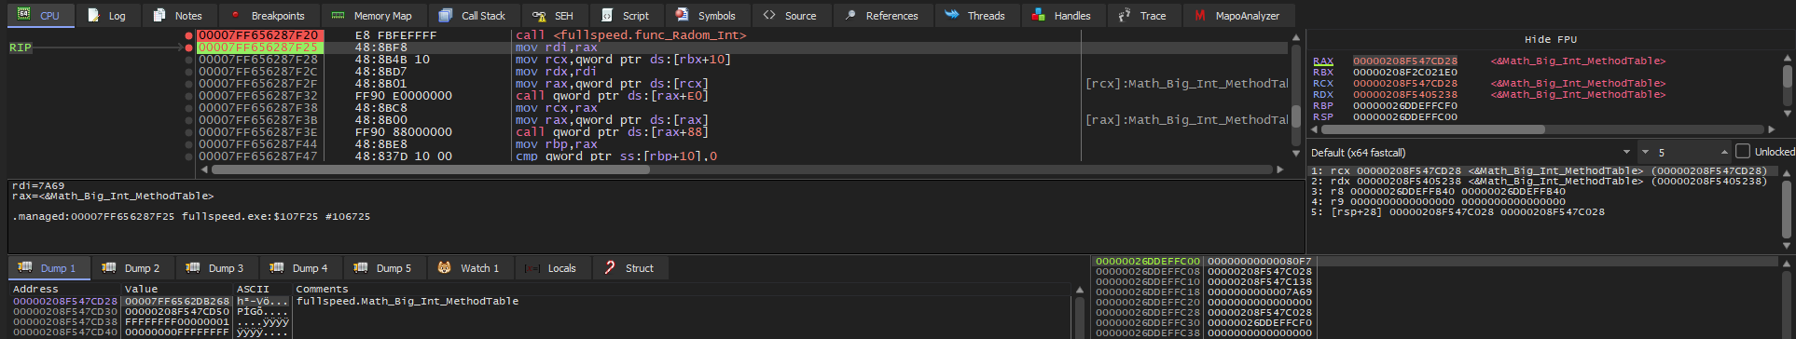This screenshot has height=339, width=1796.
Task: Select the 'call qword ptr ds:[rax+E0]' instruction
Action: click(612, 96)
